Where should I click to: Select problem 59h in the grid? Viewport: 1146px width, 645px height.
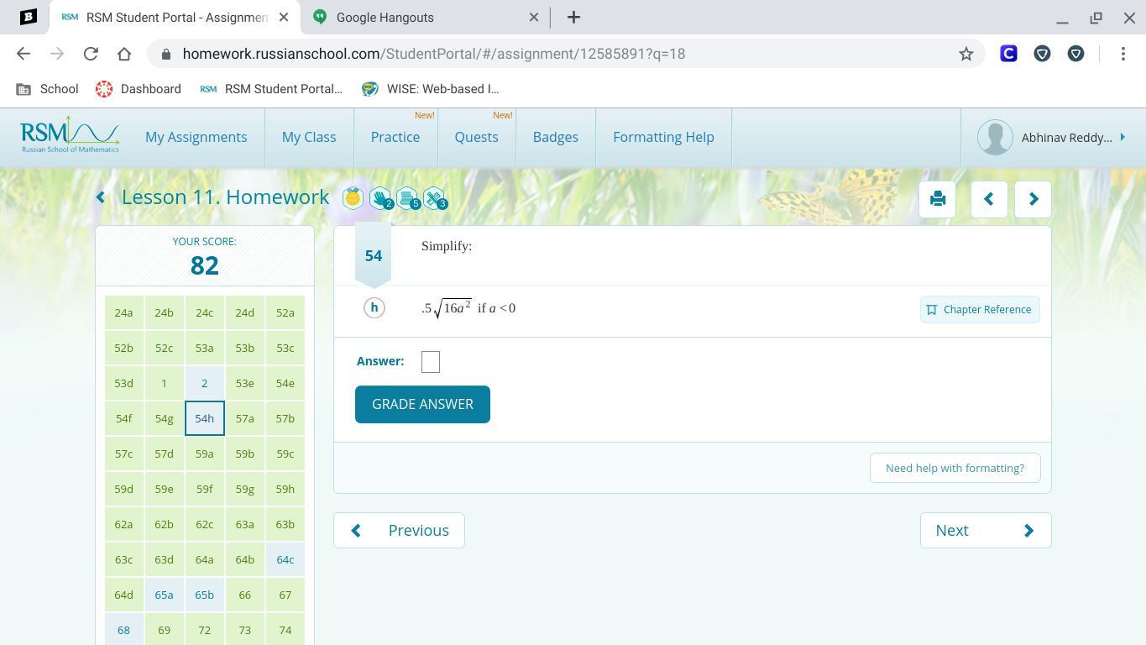coord(285,489)
